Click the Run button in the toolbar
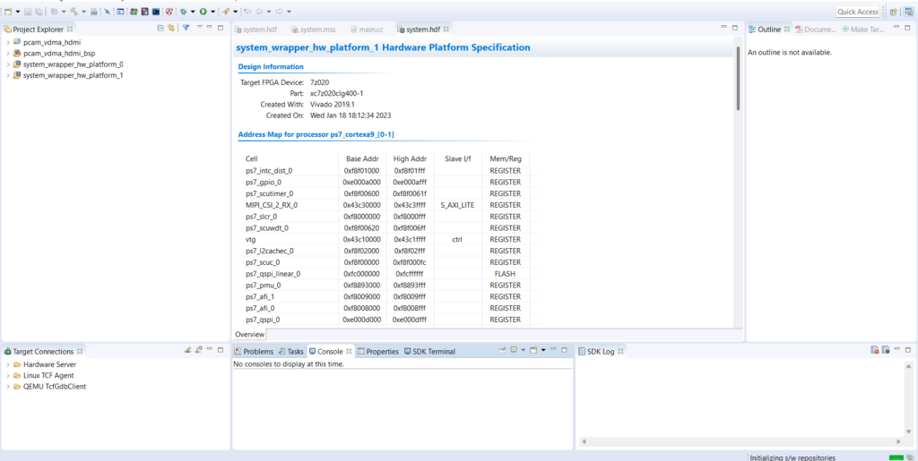 coord(203,12)
